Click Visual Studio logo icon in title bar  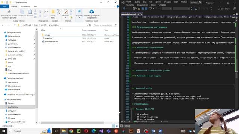[123, 3]
